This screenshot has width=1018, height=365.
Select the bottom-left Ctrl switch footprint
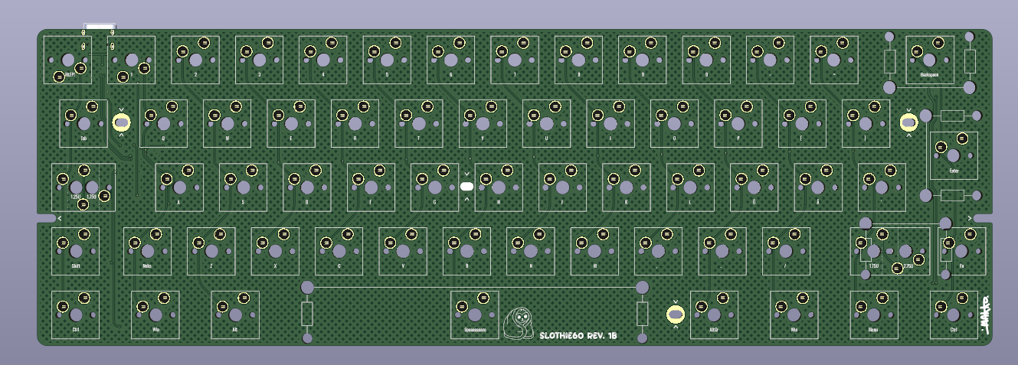tap(76, 314)
